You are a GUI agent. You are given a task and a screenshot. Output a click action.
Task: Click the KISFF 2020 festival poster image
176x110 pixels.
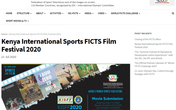click(x=66, y=87)
